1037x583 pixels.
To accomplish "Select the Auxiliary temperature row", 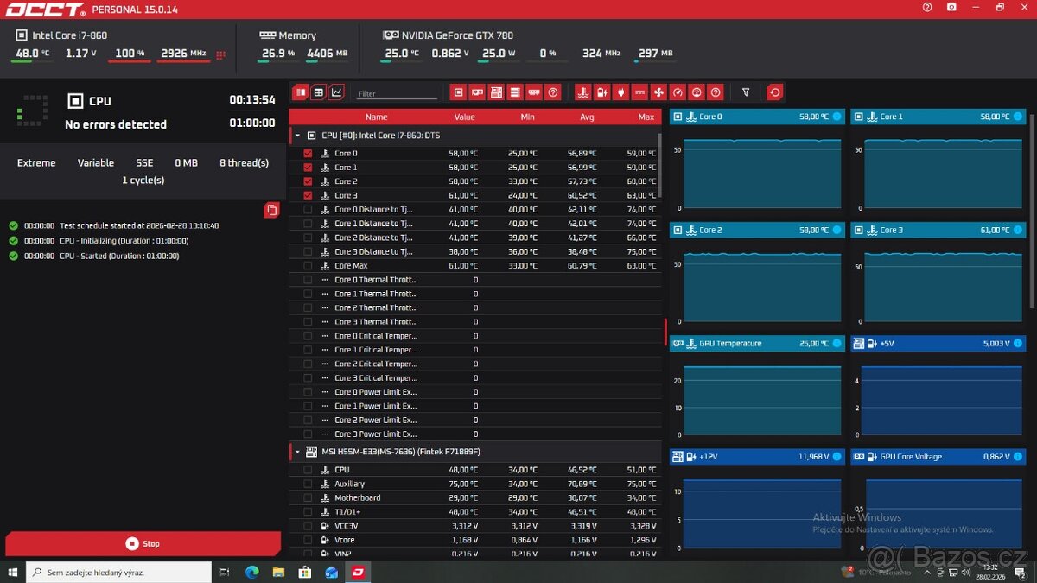I will tap(474, 484).
